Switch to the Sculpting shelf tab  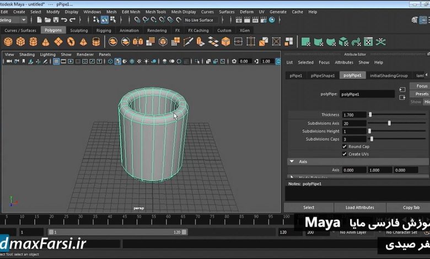click(x=79, y=30)
